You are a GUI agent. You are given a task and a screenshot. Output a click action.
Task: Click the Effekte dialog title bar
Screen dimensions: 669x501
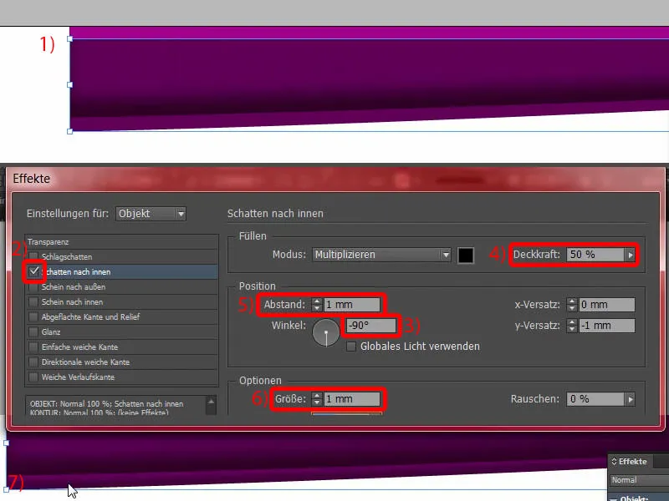tap(335, 179)
